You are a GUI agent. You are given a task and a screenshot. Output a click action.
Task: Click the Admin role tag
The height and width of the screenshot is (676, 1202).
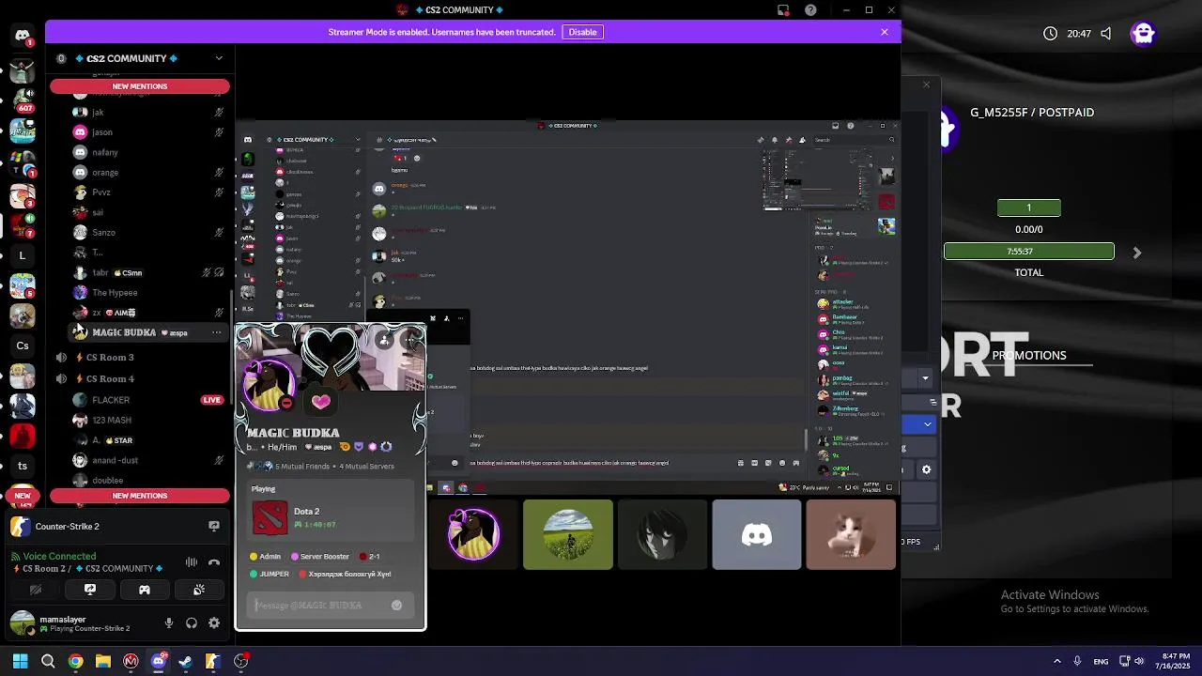click(x=265, y=557)
